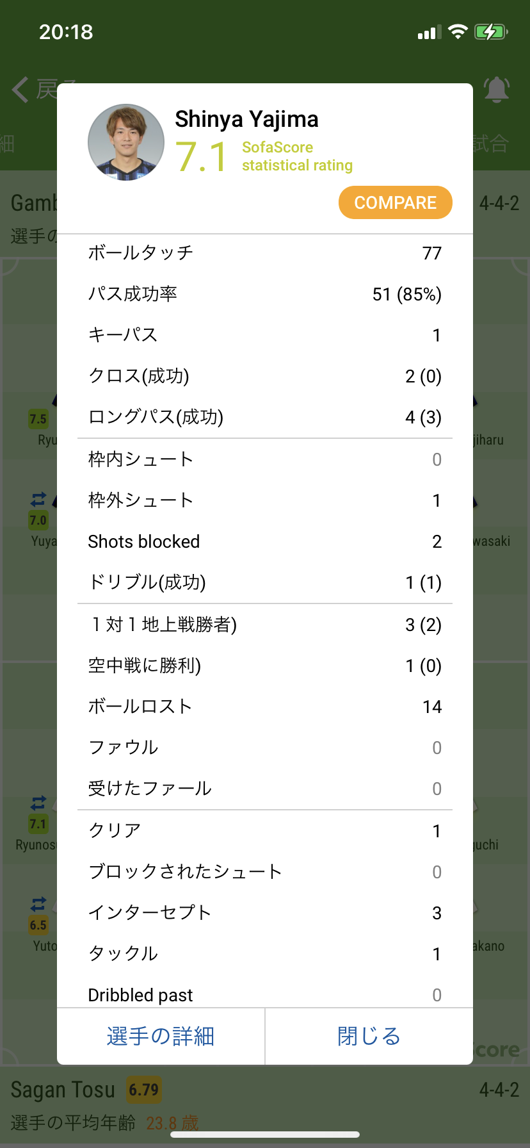
Task: Tap Shinya Yajima's profile photo
Action: click(126, 142)
